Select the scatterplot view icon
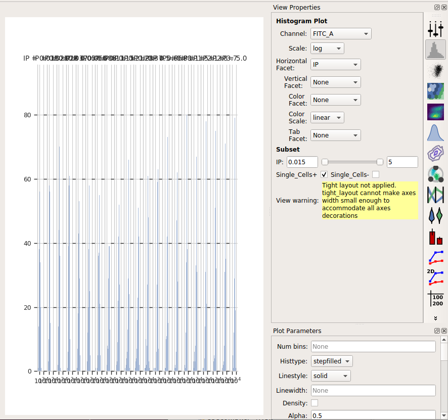The image size is (448, 420). pos(435,71)
